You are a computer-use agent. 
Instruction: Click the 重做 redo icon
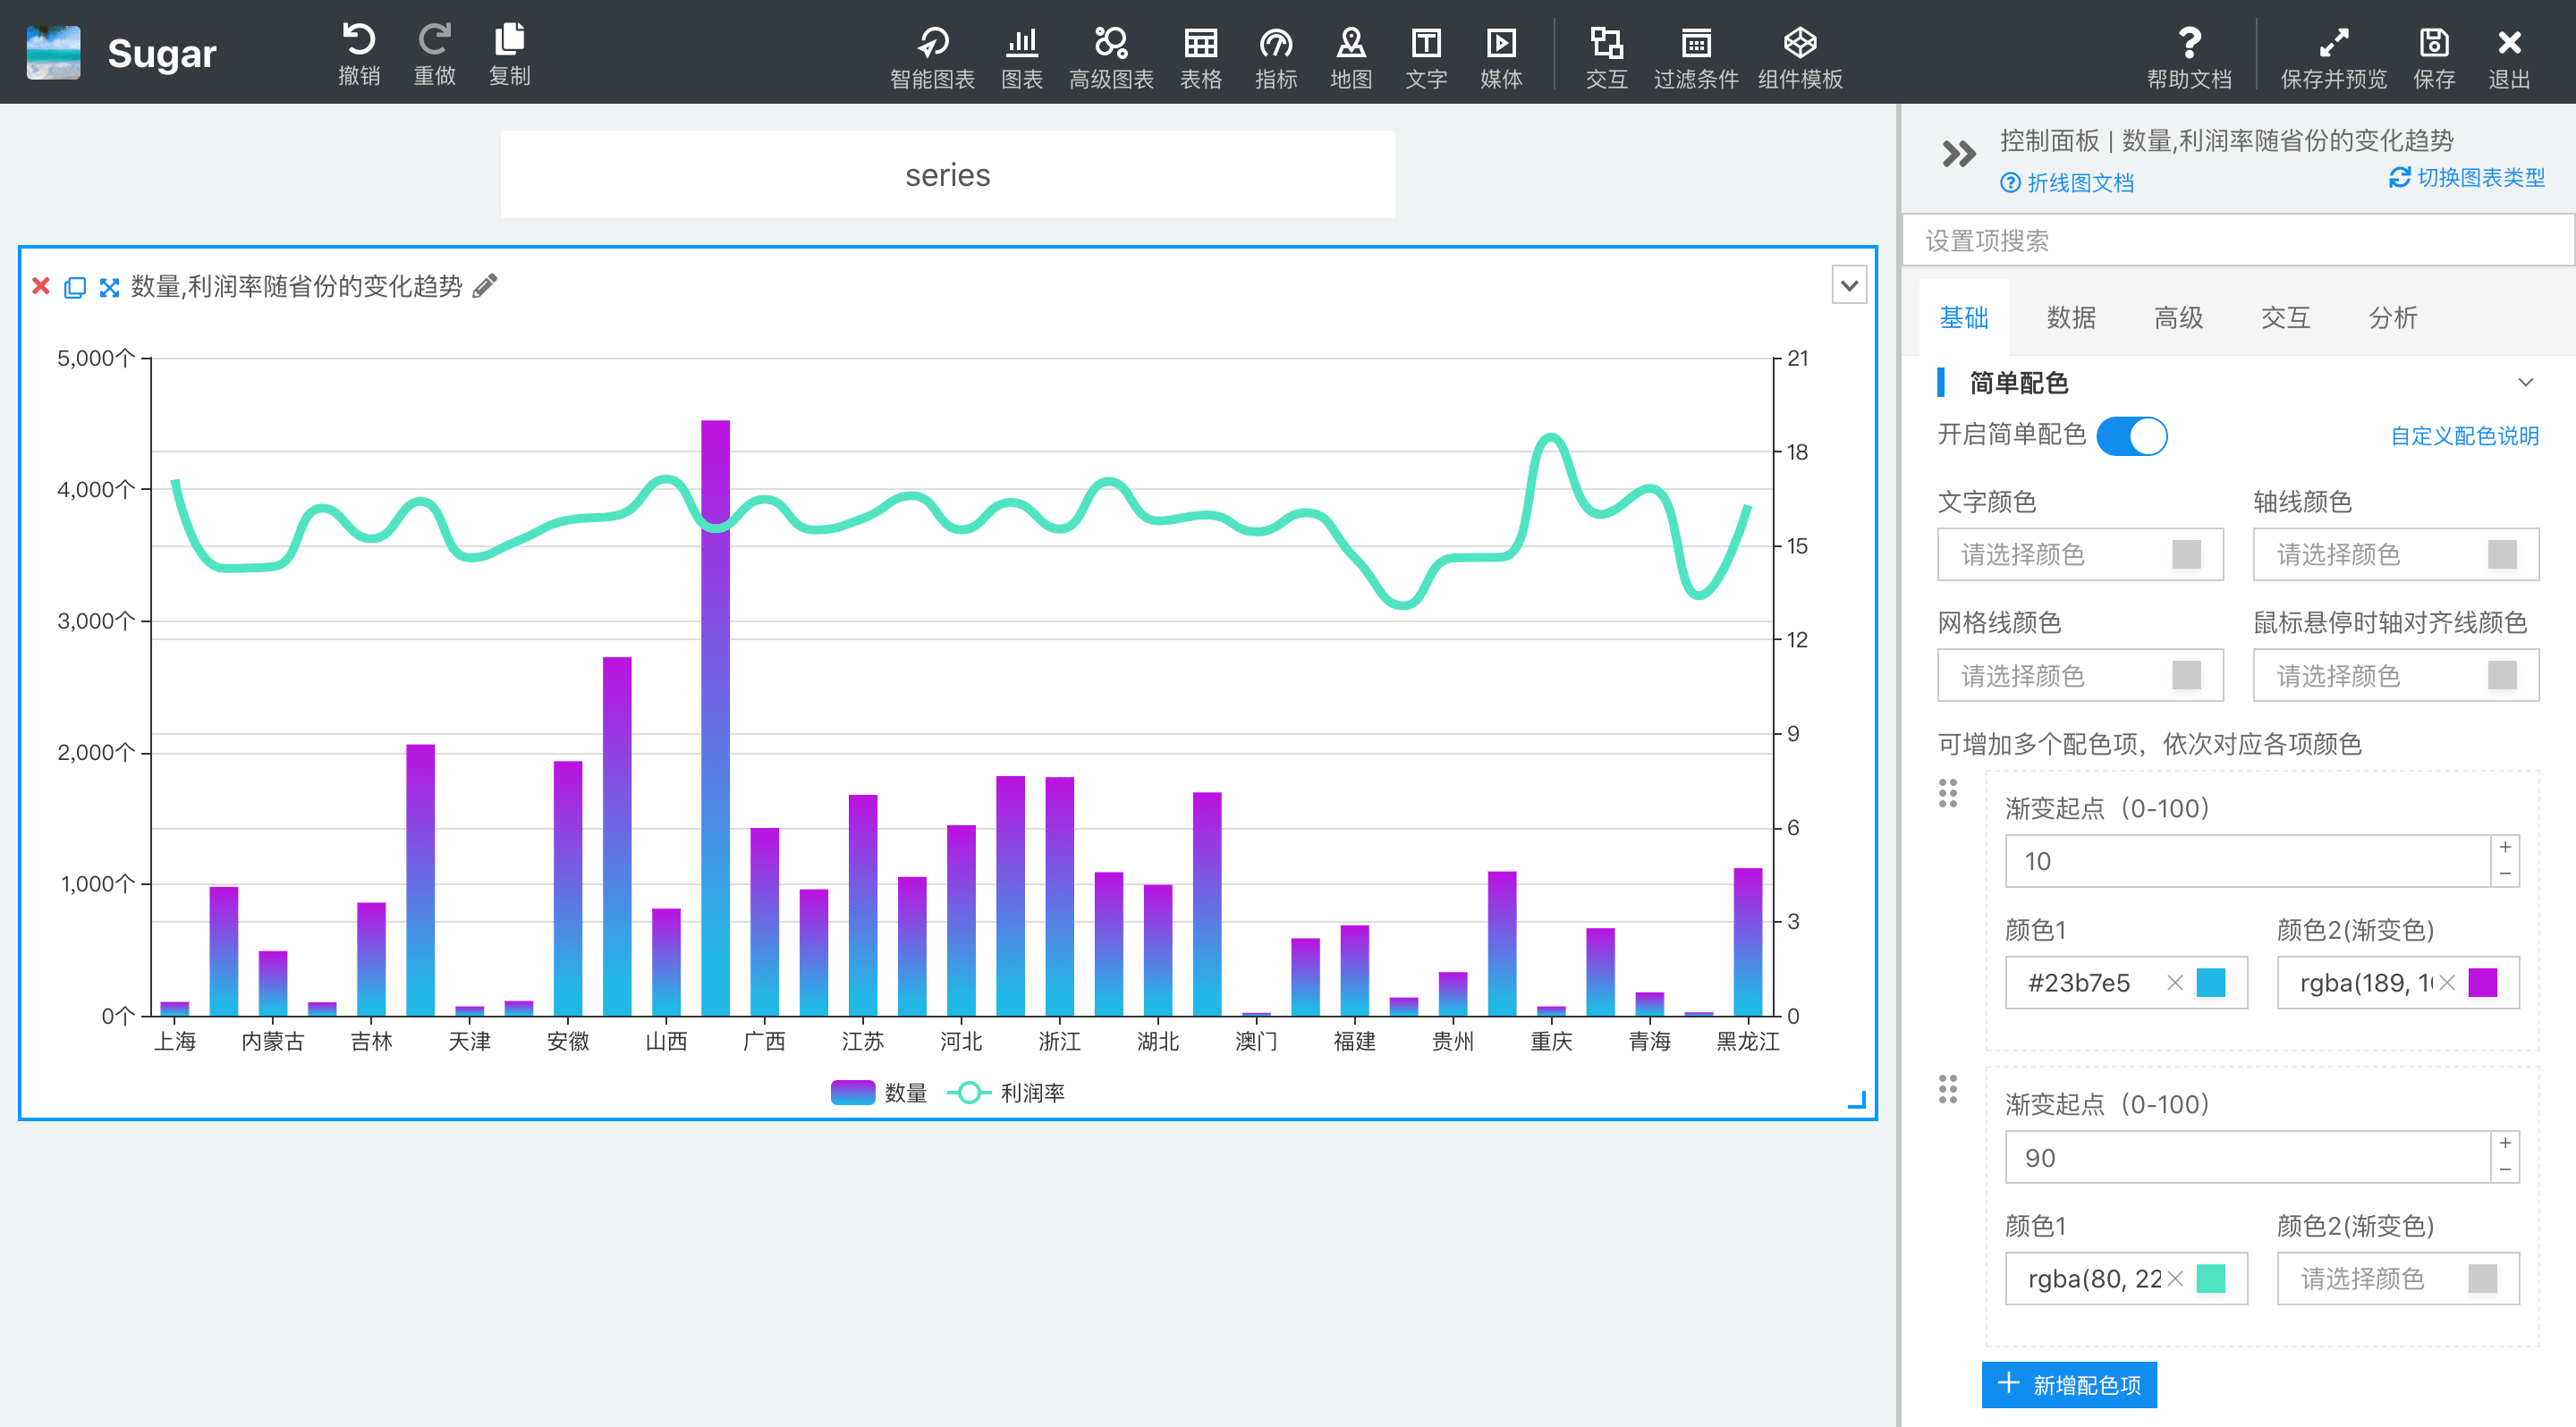click(x=434, y=42)
